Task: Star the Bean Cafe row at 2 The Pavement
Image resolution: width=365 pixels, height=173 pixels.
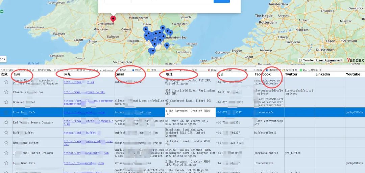Action: [x=6, y=163]
